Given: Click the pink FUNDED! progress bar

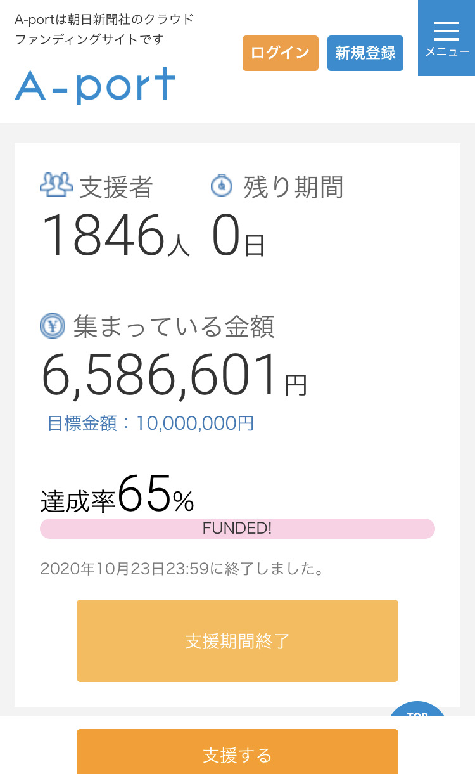Looking at the screenshot, I should 237,529.
